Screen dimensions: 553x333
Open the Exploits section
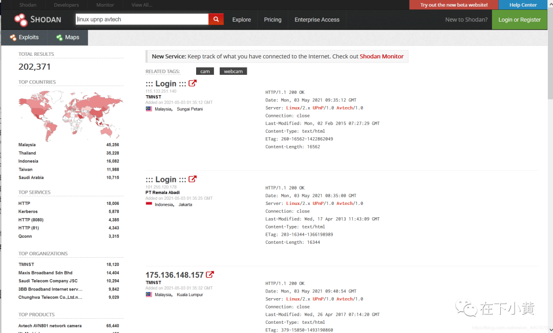point(25,37)
